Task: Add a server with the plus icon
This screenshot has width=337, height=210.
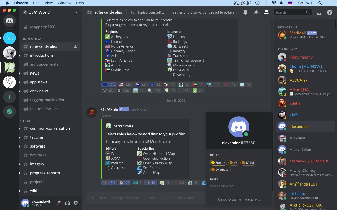Action: tap(9, 97)
